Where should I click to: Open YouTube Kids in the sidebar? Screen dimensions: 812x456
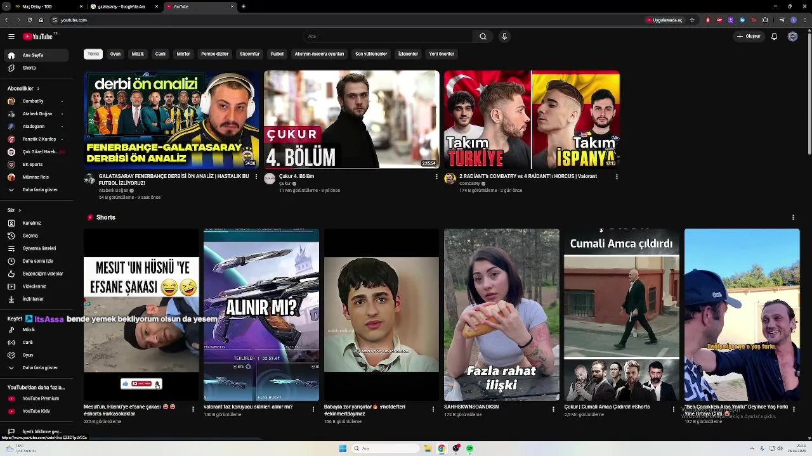[35, 411]
